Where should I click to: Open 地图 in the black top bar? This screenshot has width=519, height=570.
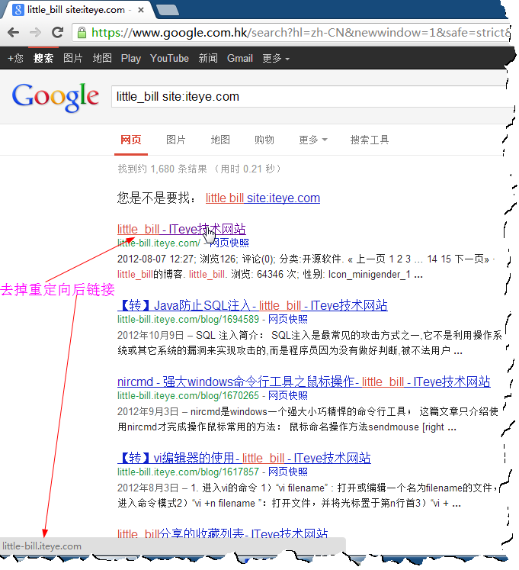pos(102,58)
